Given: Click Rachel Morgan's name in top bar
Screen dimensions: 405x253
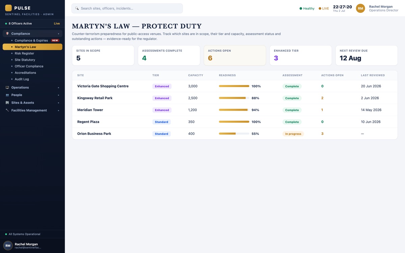Looking at the screenshot, I should 381,6.
